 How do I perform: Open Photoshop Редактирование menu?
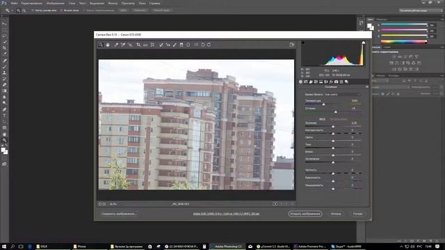pyautogui.click(x=32, y=3)
